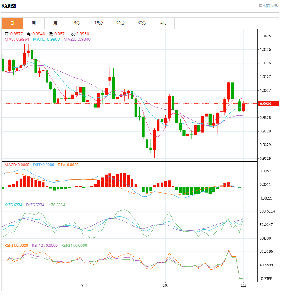
Task: Click the 0.4380 KDJ axis label
Action: pos(265,238)
